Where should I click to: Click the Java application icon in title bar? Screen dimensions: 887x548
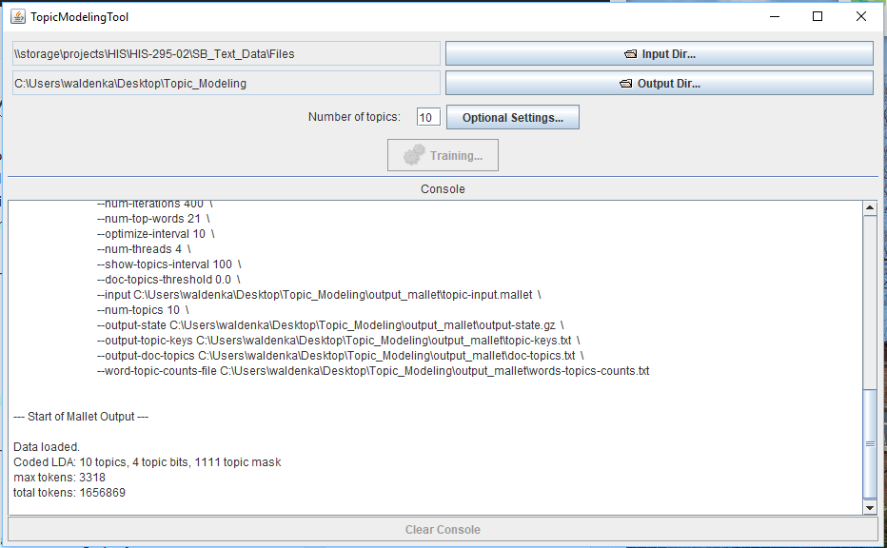17,17
